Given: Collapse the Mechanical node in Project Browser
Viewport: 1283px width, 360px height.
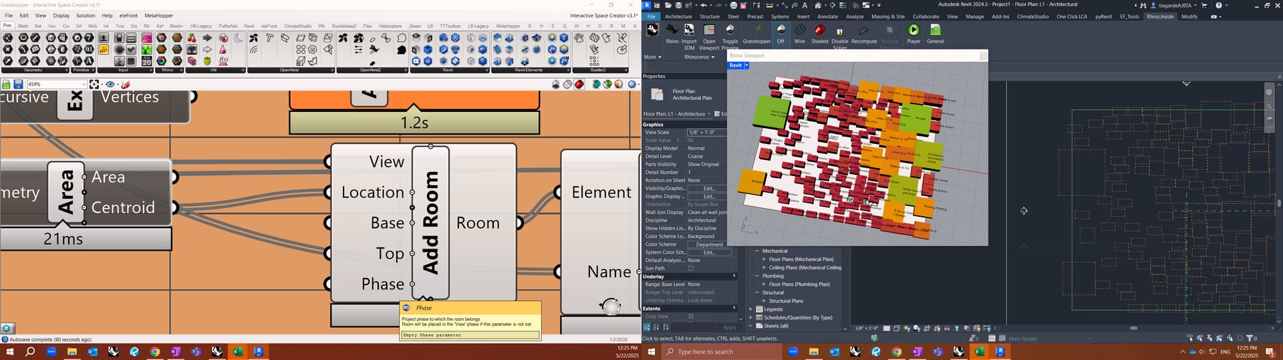Looking at the screenshot, I should (758, 251).
